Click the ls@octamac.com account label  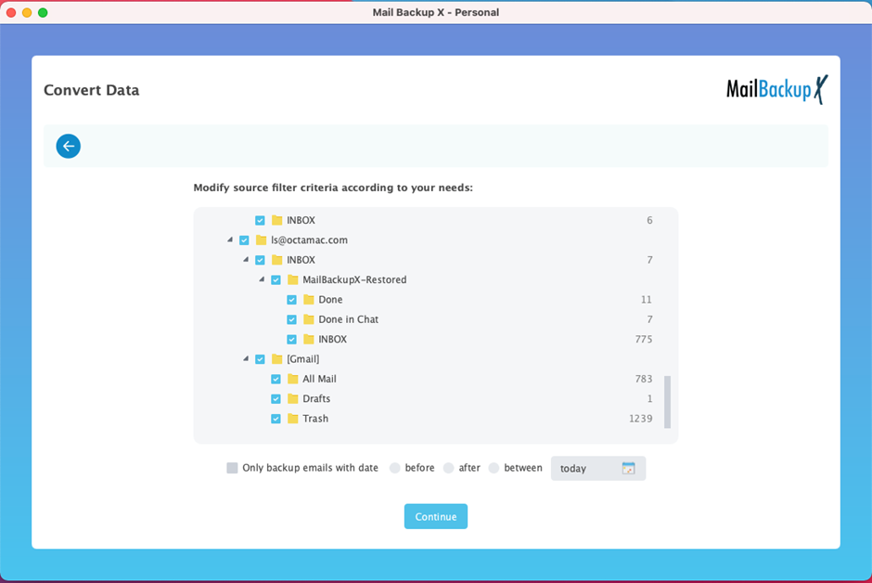(309, 240)
